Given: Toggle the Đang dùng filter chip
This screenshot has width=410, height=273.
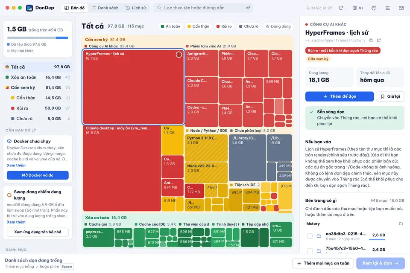Looking at the screenshot, I should [x=278, y=26].
